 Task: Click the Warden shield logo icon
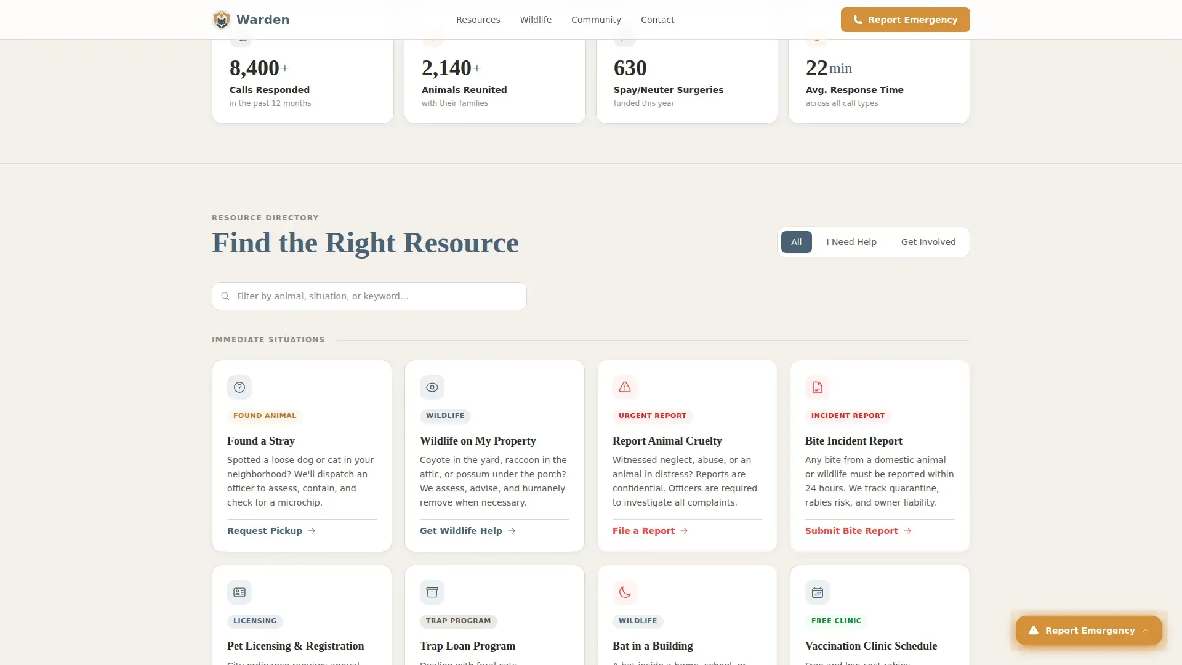(222, 20)
